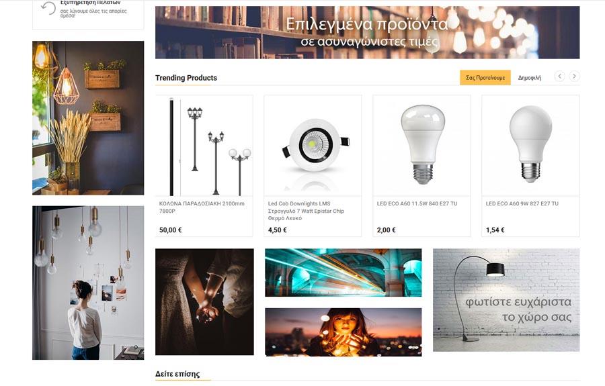Click the 11.5W LED bulb product image
This screenshot has height=386, width=605.
tap(421, 146)
